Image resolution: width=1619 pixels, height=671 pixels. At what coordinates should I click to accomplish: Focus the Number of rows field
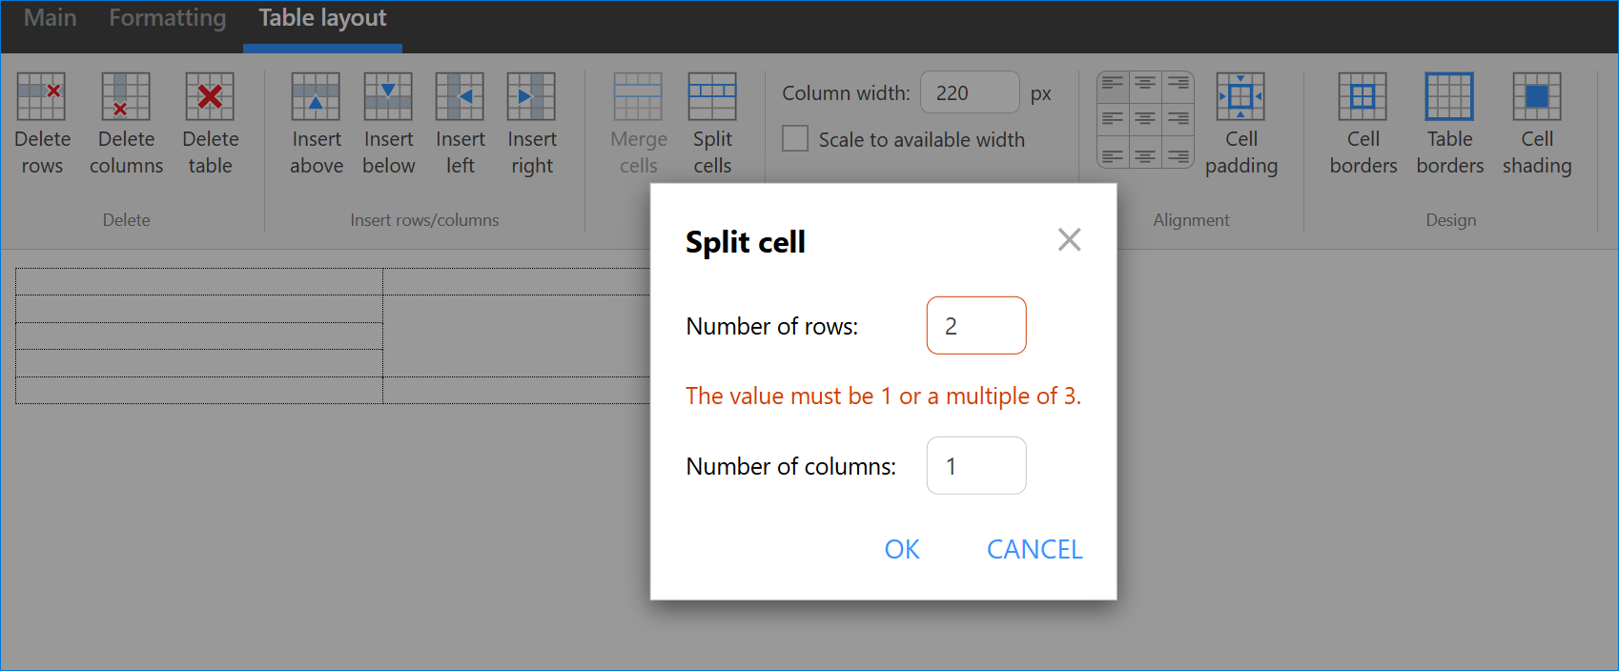[976, 325]
